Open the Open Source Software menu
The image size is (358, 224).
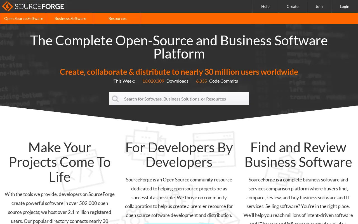23,18
